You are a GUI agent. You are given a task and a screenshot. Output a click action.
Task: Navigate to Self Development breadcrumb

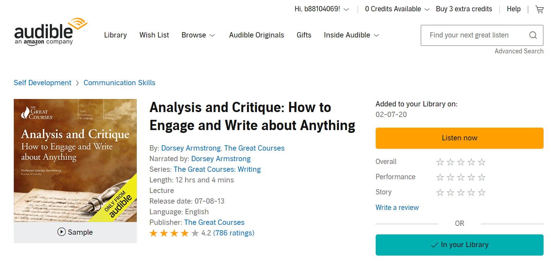42,83
